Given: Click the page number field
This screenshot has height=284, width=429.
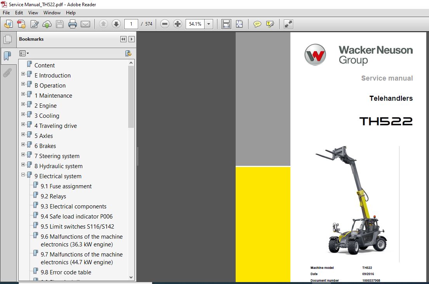Looking at the screenshot, I should coord(131,24).
